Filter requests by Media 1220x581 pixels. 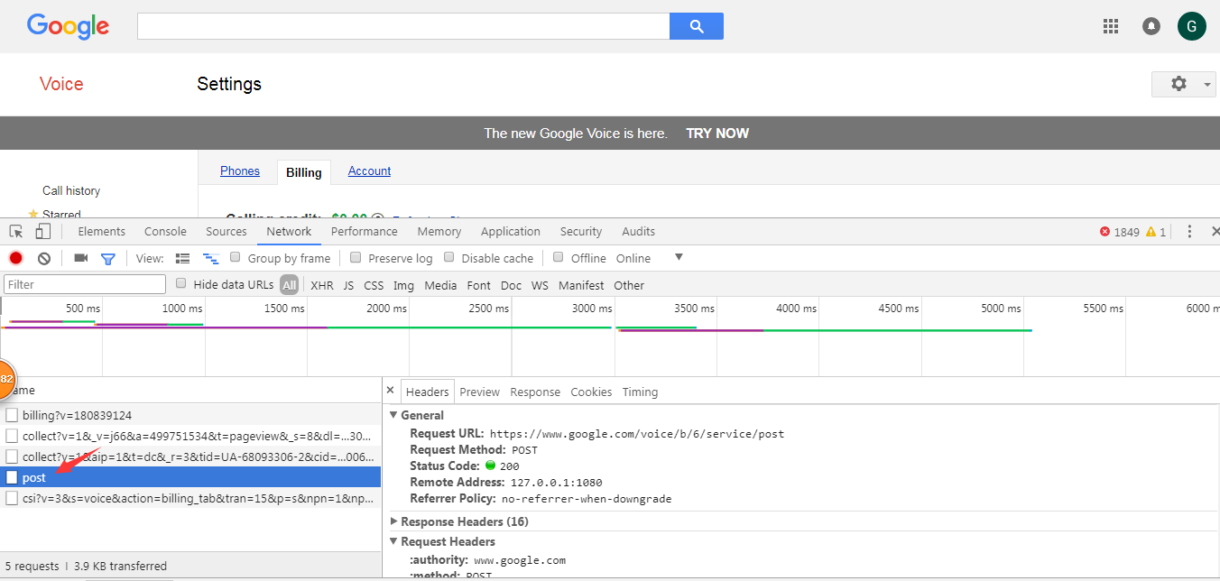pos(440,285)
